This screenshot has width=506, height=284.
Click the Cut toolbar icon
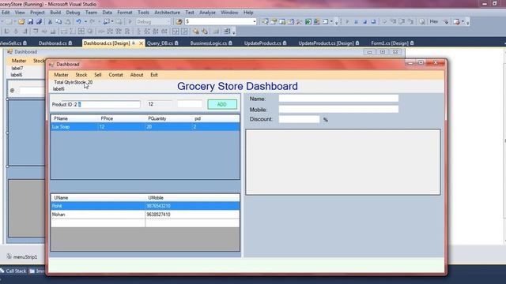(x=50, y=21)
